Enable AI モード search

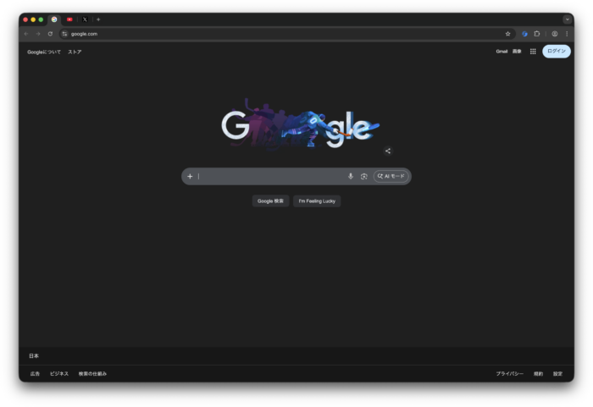click(x=391, y=176)
